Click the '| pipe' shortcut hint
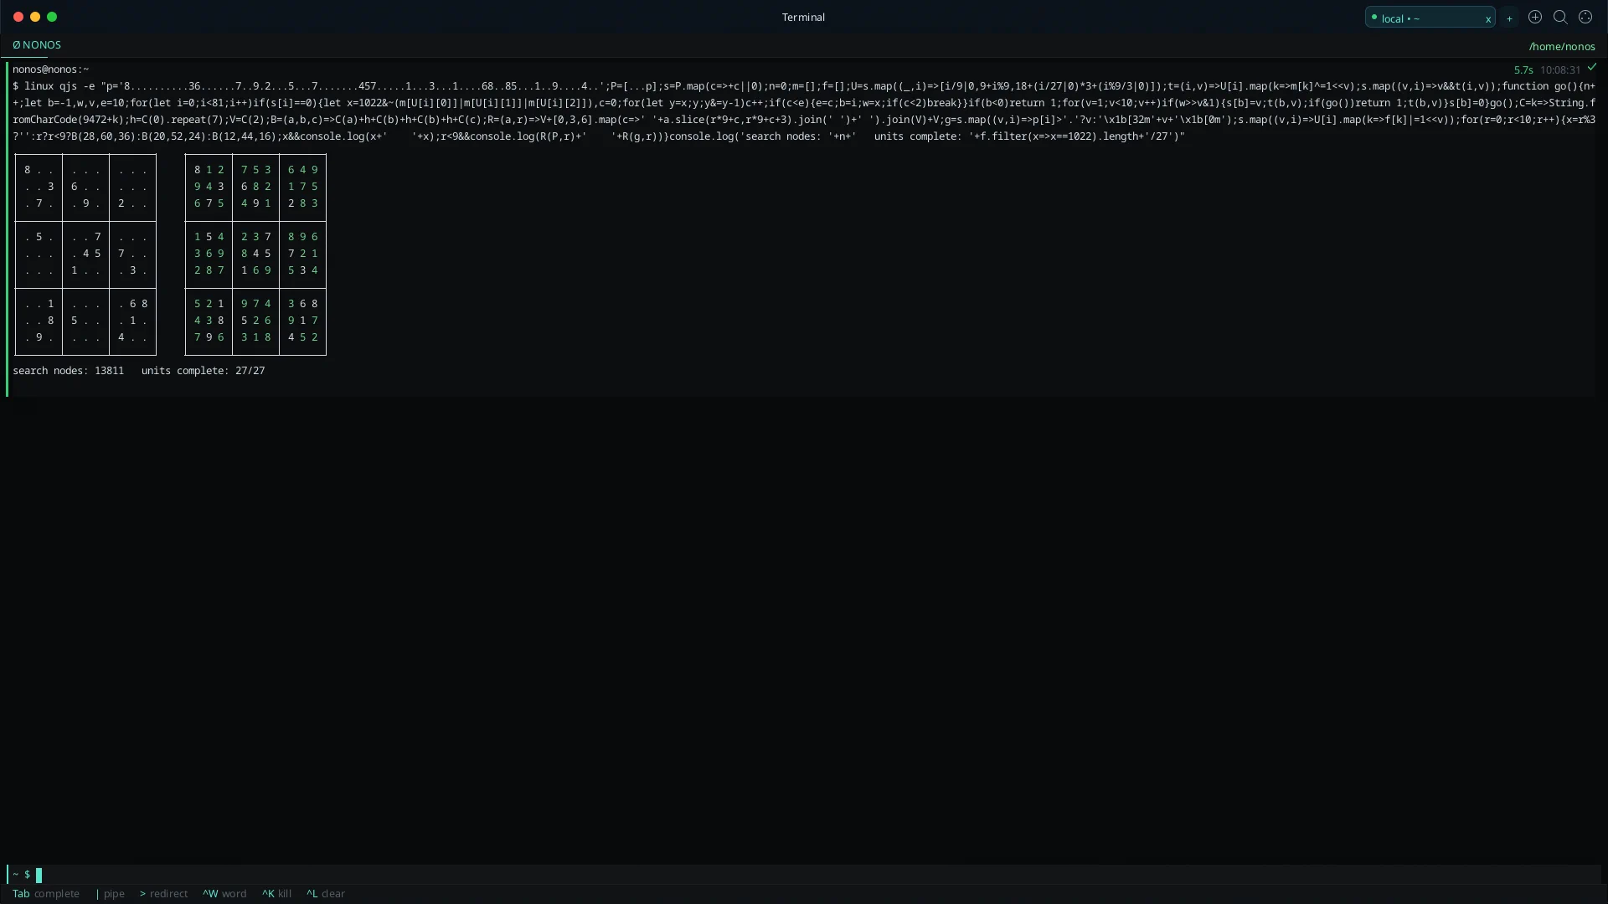The width and height of the screenshot is (1608, 904). pos(110,894)
